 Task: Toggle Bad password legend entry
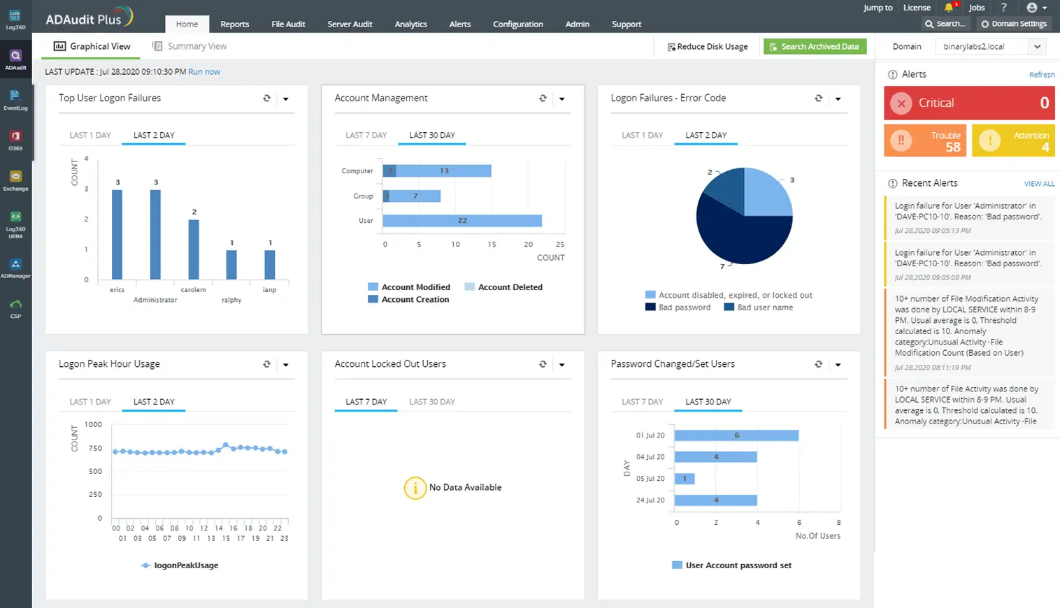click(678, 307)
